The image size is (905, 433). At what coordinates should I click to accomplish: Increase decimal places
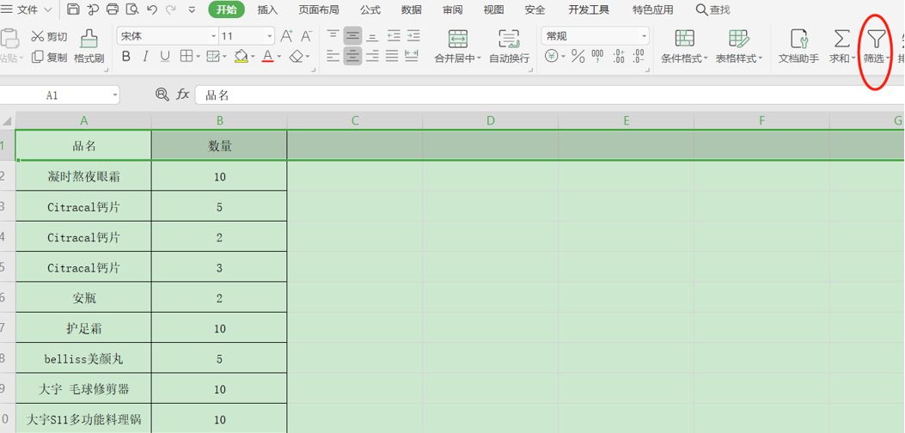point(619,57)
